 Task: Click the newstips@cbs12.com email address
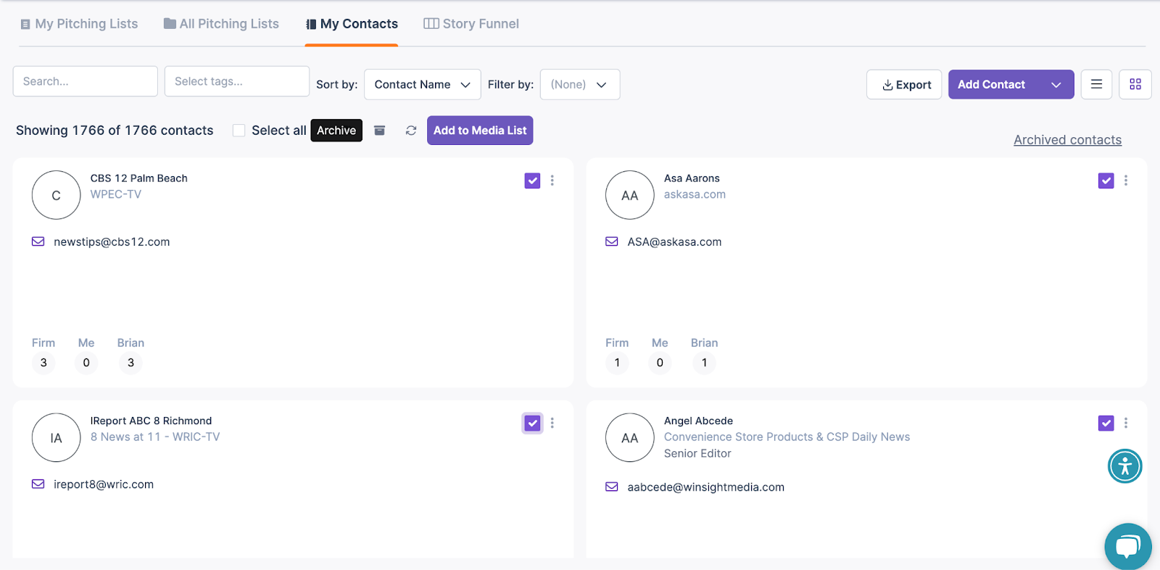click(x=112, y=241)
